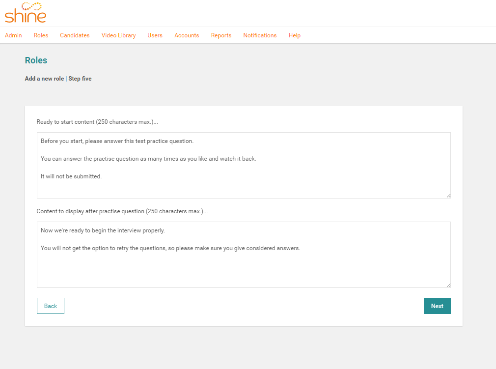
Task: Click the 'Add a new role' breadcrumb text
Action: (44, 79)
